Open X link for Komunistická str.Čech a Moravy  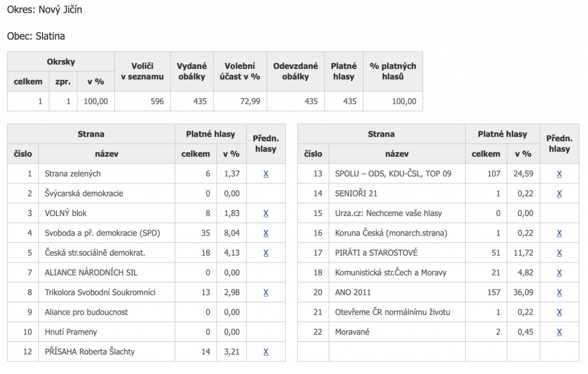[559, 273]
